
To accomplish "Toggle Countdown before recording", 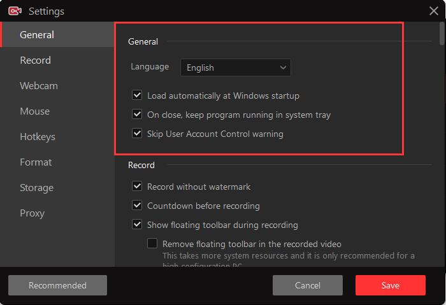I will point(137,206).
